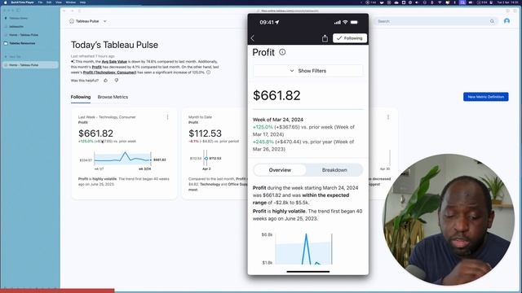Image resolution: width=522 pixels, height=293 pixels.
Task: Tap the back arrow in the phone view
Action: coord(252,38)
